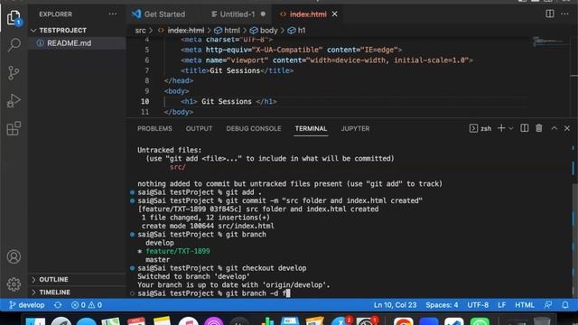Screen dimensions: 578x325
Task: Open Explorer views and more actions menu
Action: [x=113, y=14]
